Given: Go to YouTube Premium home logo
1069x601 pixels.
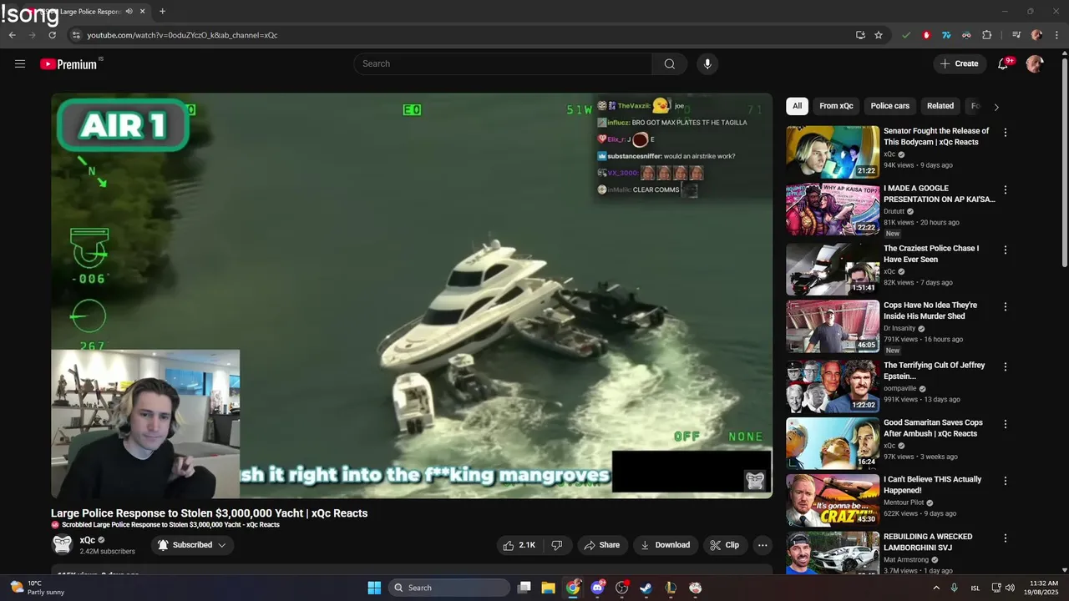Looking at the screenshot, I should (69, 64).
